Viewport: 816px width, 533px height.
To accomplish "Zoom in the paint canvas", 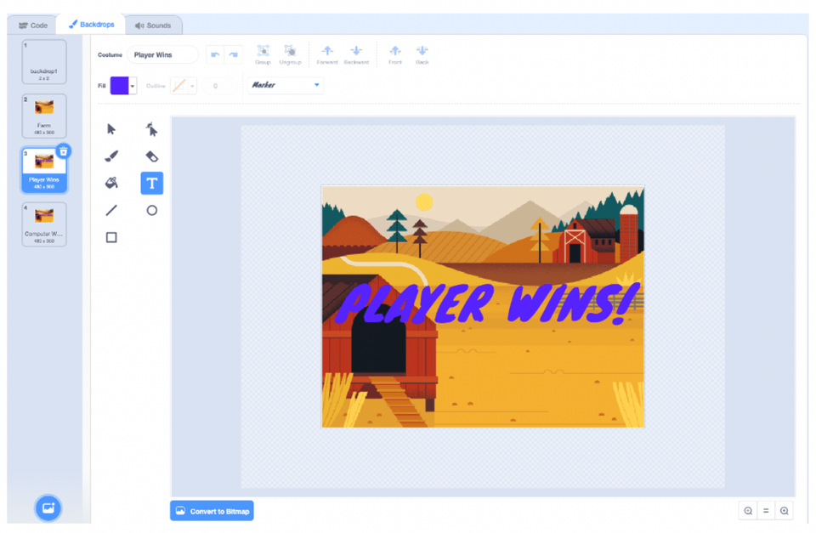I will point(785,511).
